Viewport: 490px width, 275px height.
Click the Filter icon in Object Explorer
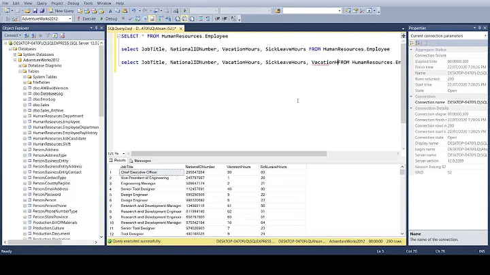46,35
